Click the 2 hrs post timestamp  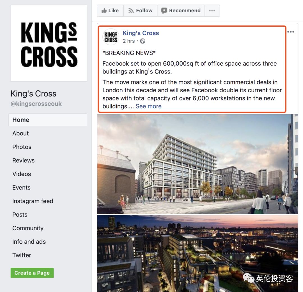click(129, 41)
